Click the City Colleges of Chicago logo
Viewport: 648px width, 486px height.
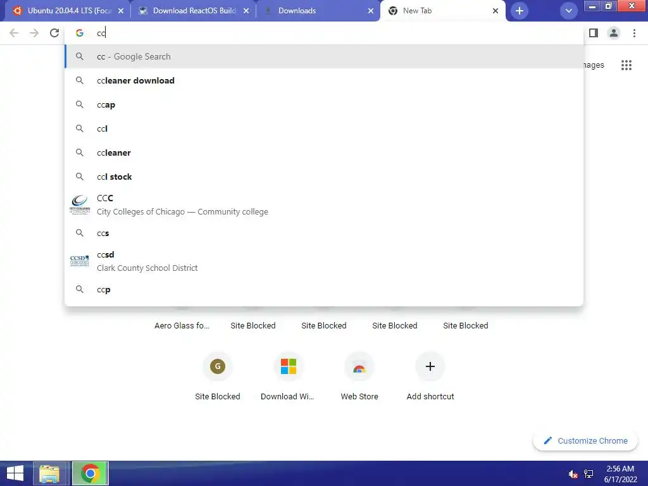pyautogui.click(x=80, y=204)
